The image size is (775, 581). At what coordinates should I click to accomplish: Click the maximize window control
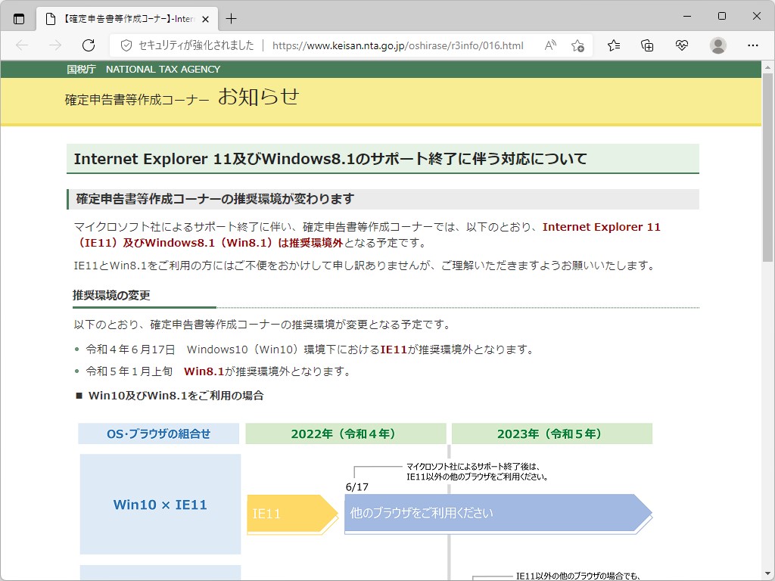point(721,16)
